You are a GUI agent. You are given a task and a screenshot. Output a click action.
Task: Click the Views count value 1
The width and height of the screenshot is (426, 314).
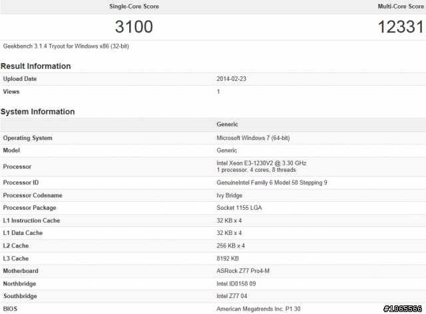pos(218,92)
